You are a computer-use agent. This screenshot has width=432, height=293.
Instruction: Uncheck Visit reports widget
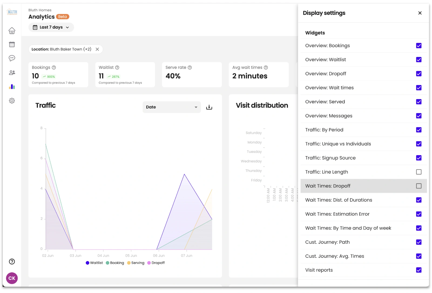tap(419, 270)
